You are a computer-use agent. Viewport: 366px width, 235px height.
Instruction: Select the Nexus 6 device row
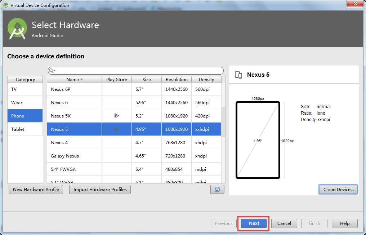pyautogui.click(x=134, y=103)
